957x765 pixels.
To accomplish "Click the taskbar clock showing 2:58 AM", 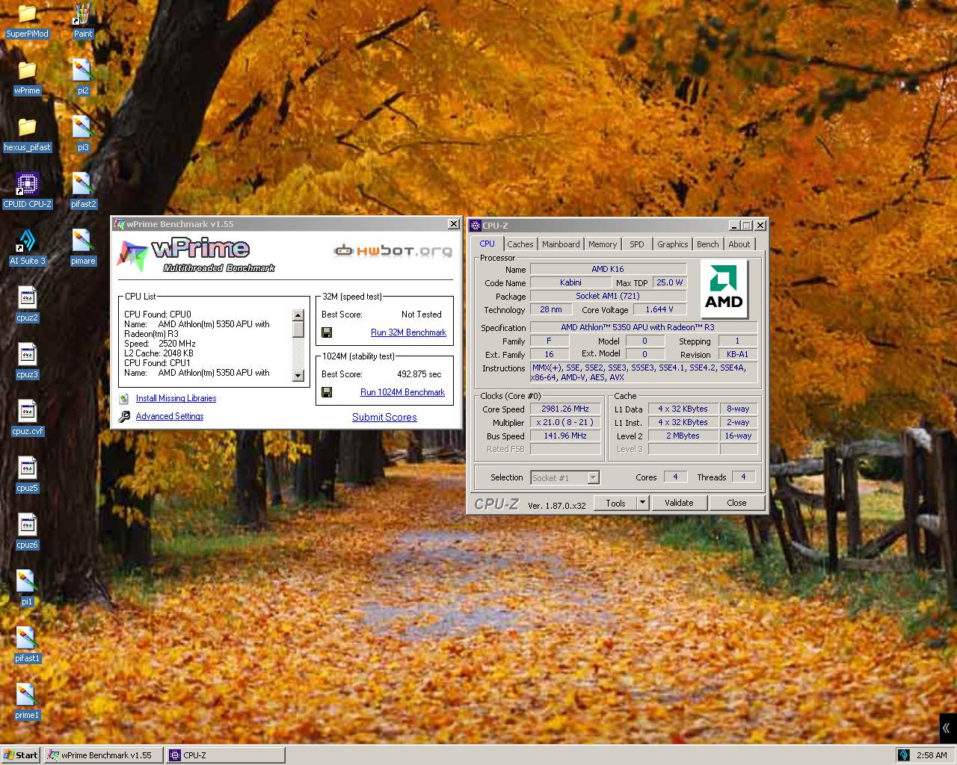I will [x=932, y=755].
